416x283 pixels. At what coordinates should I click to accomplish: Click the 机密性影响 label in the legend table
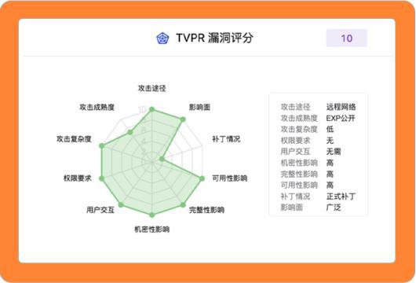(x=299, y=163)
